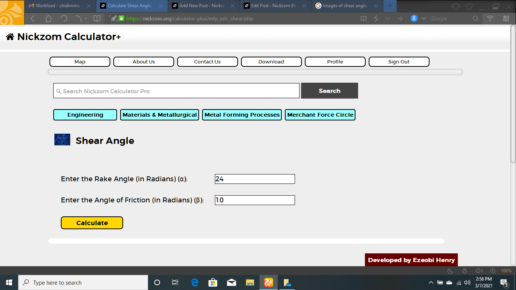The height and width of the screenshot is (290, 516).
Task: Click the phone sync icon in title bar
Action: [x=456, y=6]
